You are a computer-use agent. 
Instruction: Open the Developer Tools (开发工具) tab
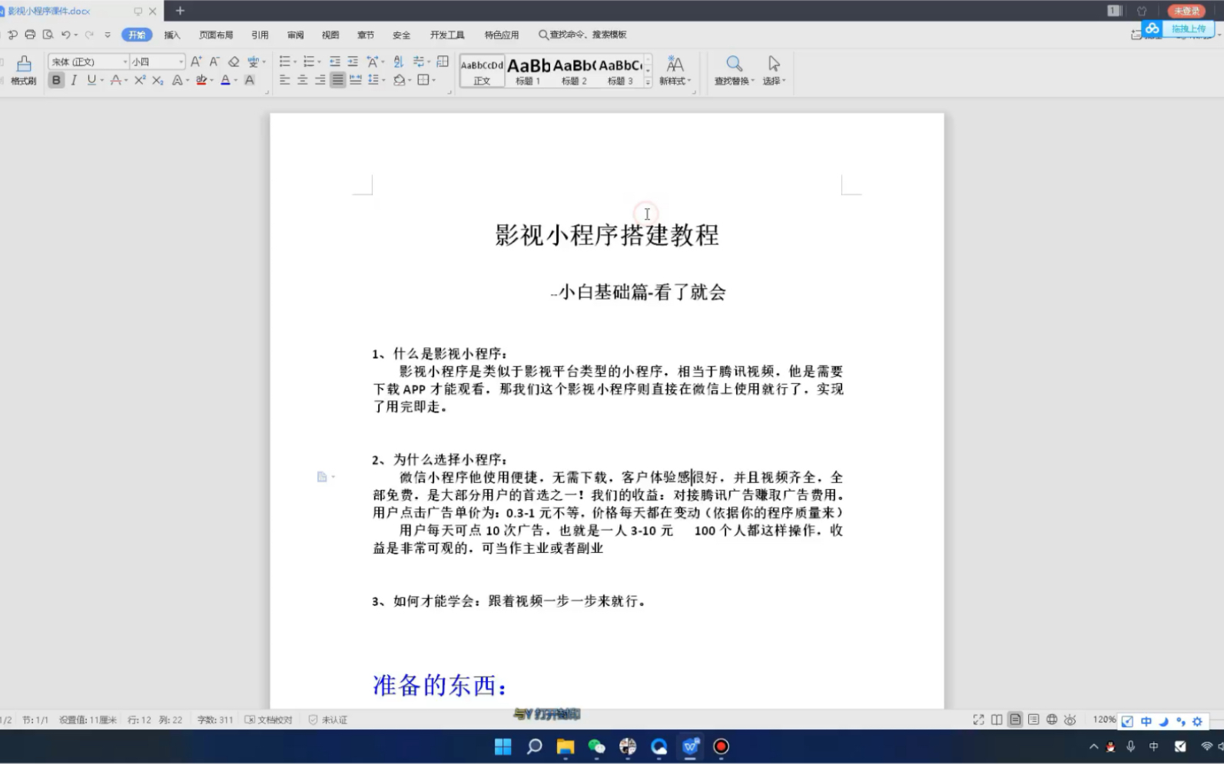447,35
